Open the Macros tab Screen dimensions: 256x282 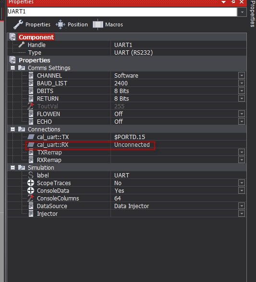[x=108, y=24]
